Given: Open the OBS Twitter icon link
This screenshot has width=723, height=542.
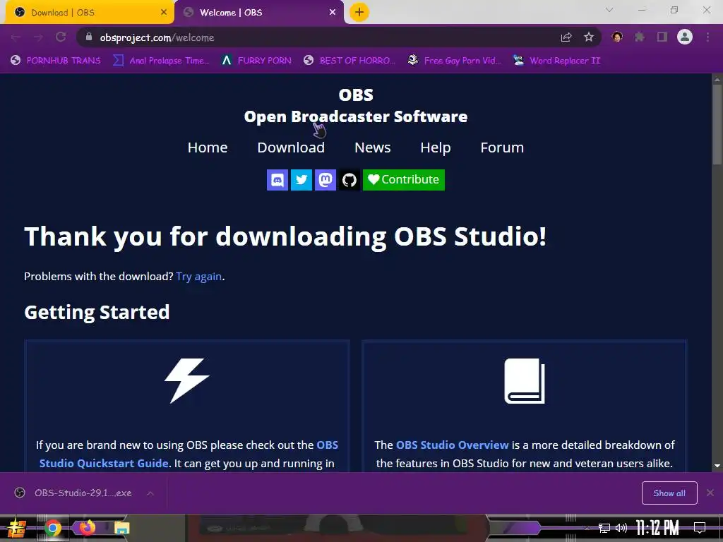Looking at the screenshot, I should click(x=301, y=180).
